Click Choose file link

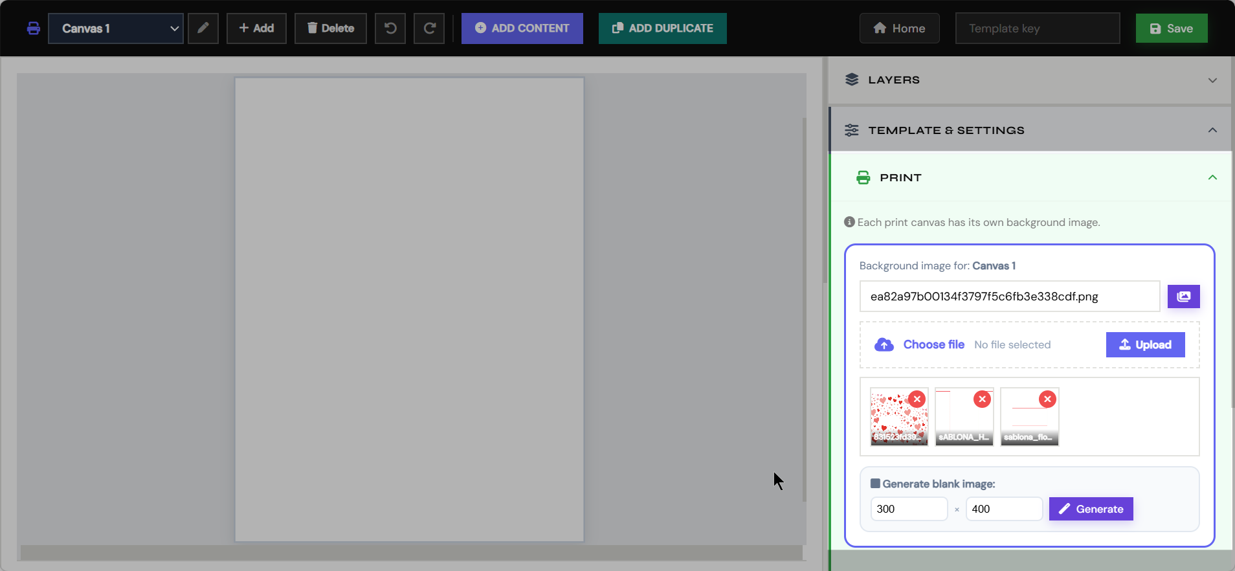pyautogui.click(x=933, y=344)
